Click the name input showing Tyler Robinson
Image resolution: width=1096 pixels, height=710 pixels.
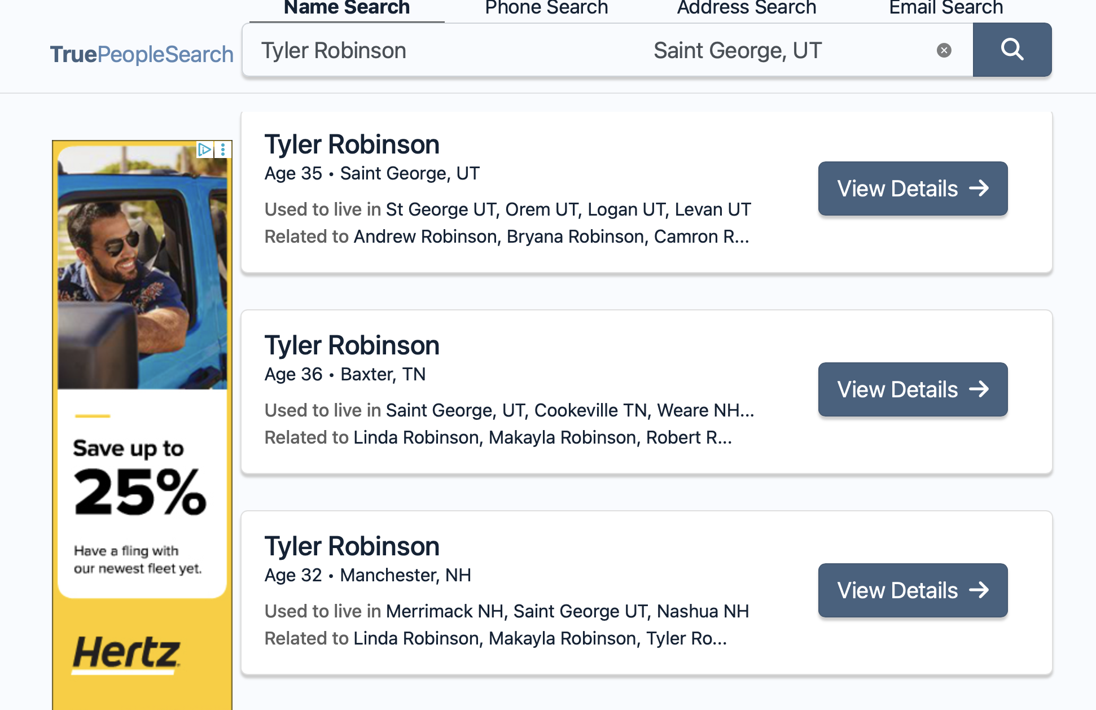440,51
